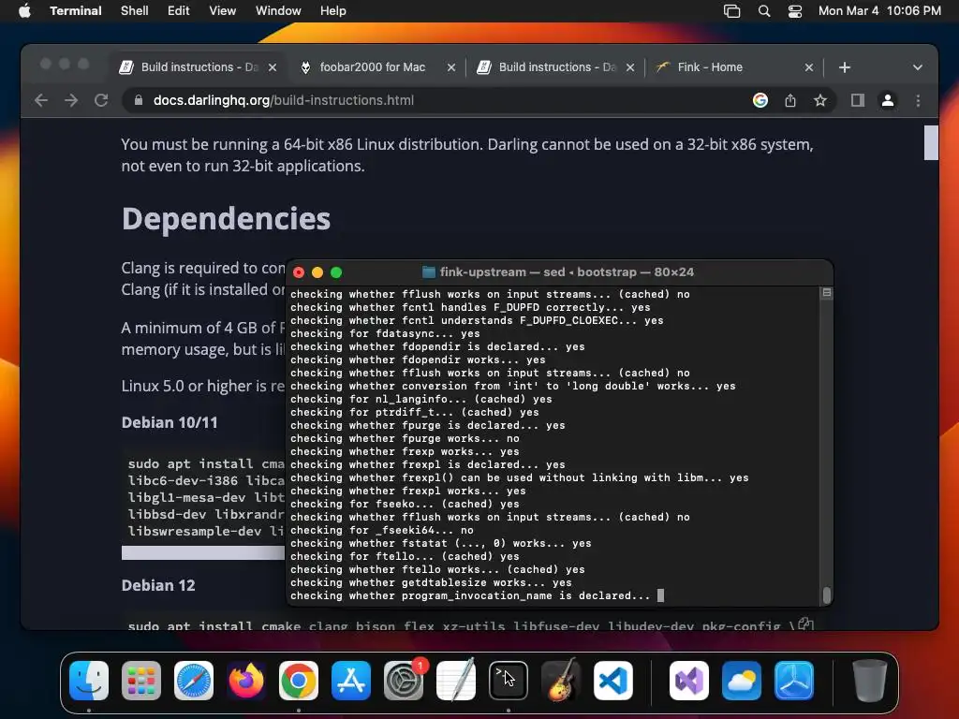Open the Weather app in the Dock

coord(742,681)
